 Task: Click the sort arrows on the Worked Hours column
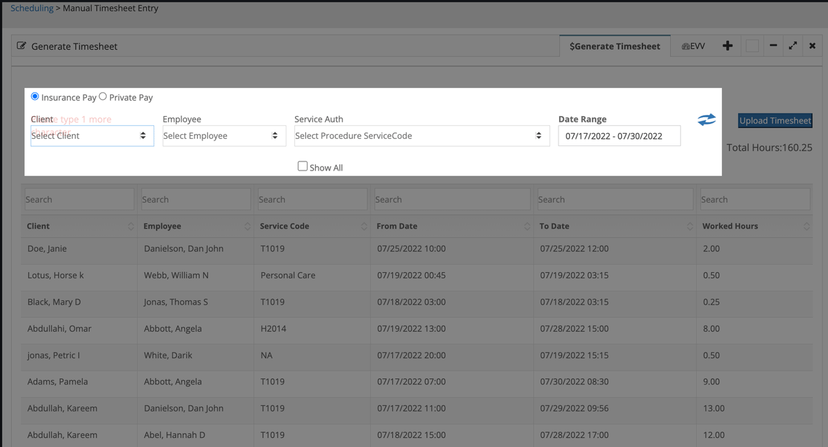coord(807,226)
